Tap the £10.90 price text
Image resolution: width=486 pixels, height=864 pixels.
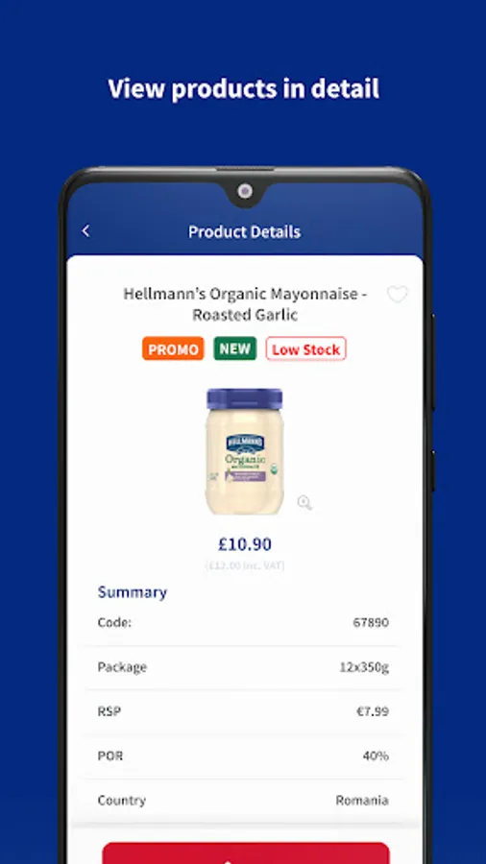point(245,544)
